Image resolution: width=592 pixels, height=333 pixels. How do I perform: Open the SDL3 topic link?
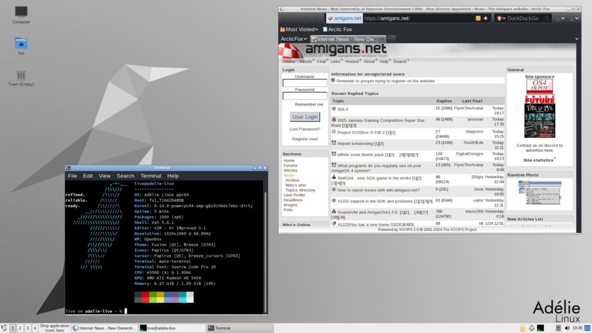pyautogui.click(x=342, y=109)
